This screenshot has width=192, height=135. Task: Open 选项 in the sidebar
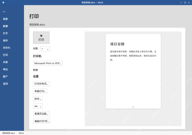click(5, 84)
